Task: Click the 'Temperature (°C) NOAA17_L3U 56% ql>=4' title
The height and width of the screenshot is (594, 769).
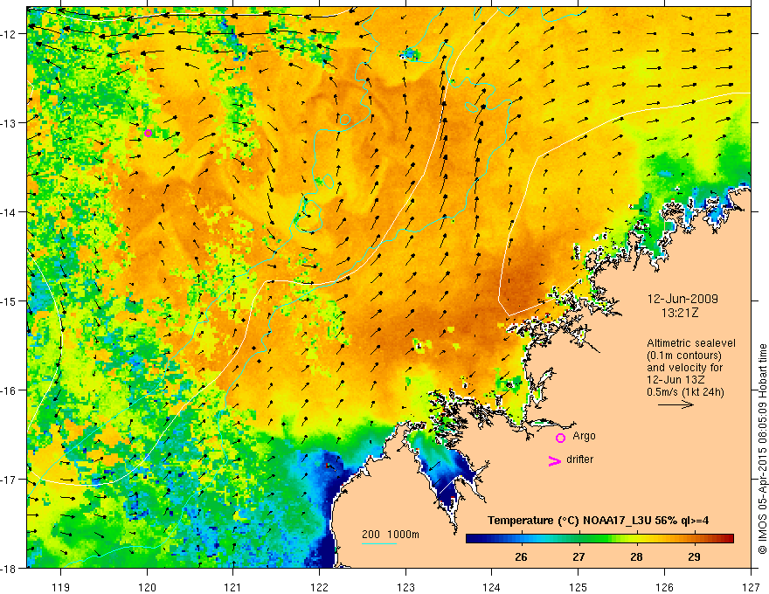Action: (x=598, y=521)
